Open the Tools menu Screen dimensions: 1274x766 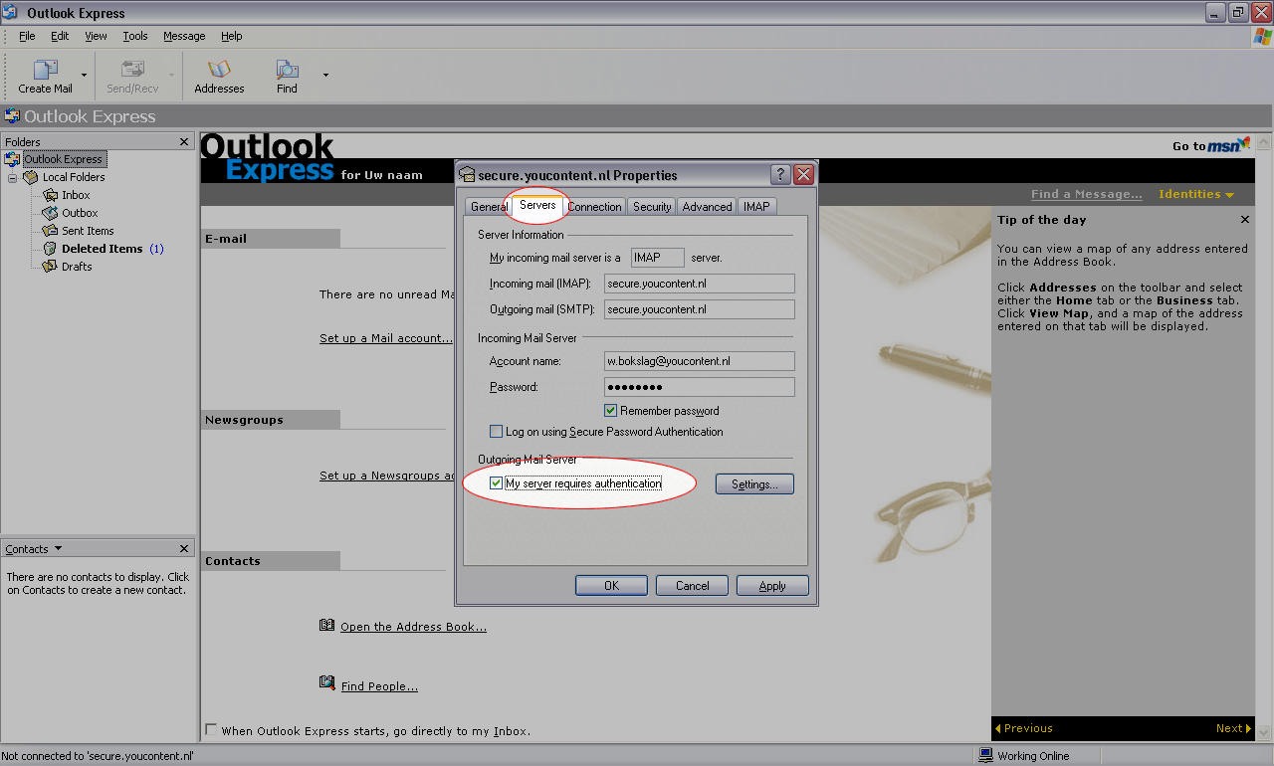point(135,36)
